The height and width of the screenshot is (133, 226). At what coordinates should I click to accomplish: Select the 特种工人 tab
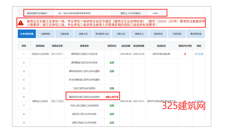pos(139,34)
